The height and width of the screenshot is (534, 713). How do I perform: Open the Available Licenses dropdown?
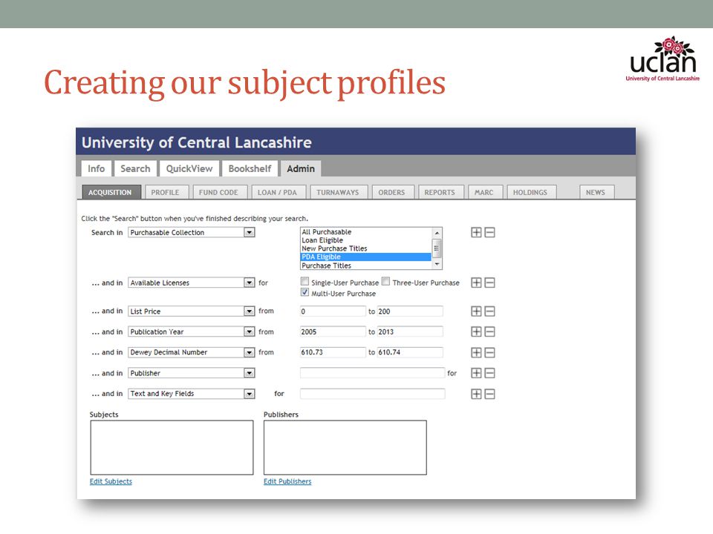(192, 283)
